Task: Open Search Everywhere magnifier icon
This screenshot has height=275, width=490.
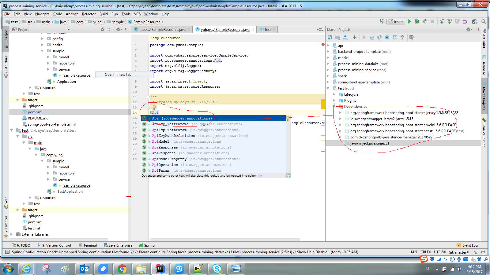Action: click(484, 21)
